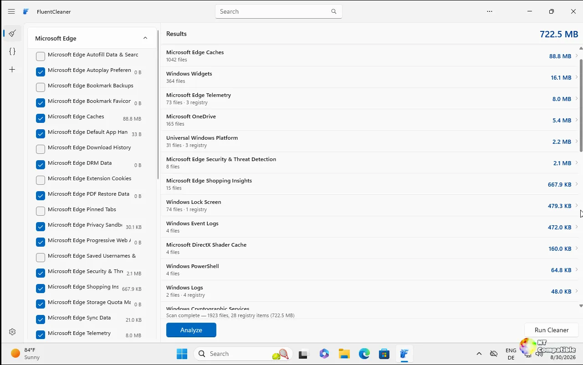The width and height of the screenshot is (583, 365).
Task: Click the 722.5 MB total size
Action: tap(559, 34)
